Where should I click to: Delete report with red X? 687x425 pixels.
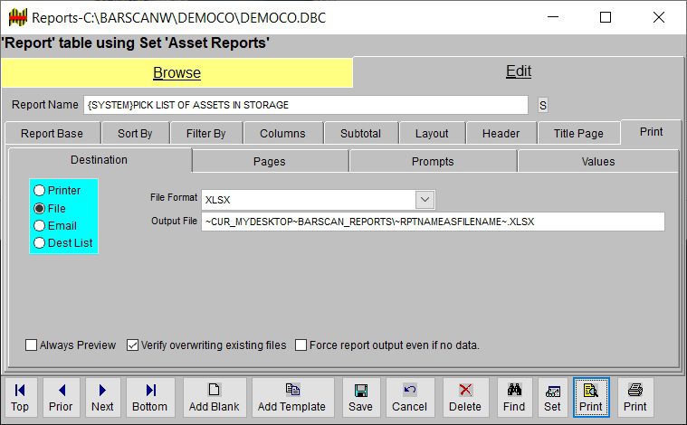point(465,398)
